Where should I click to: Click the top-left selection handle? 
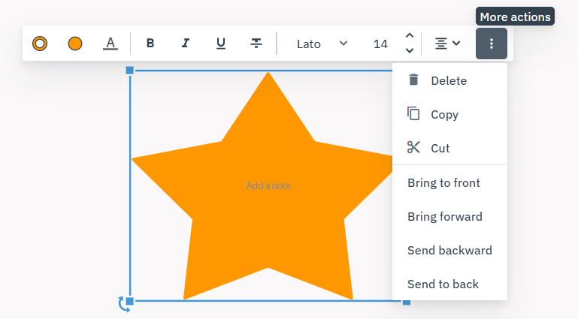pyautogui.click(x=130, y=71)
